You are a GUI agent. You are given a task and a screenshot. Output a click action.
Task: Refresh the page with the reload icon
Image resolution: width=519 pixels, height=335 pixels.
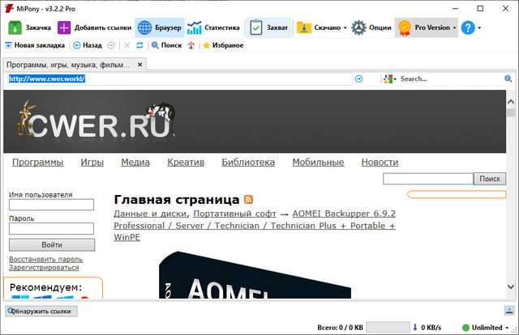click(139, 45)
